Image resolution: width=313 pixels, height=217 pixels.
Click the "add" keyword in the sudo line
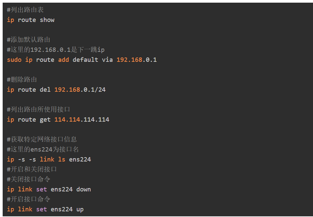64,60
